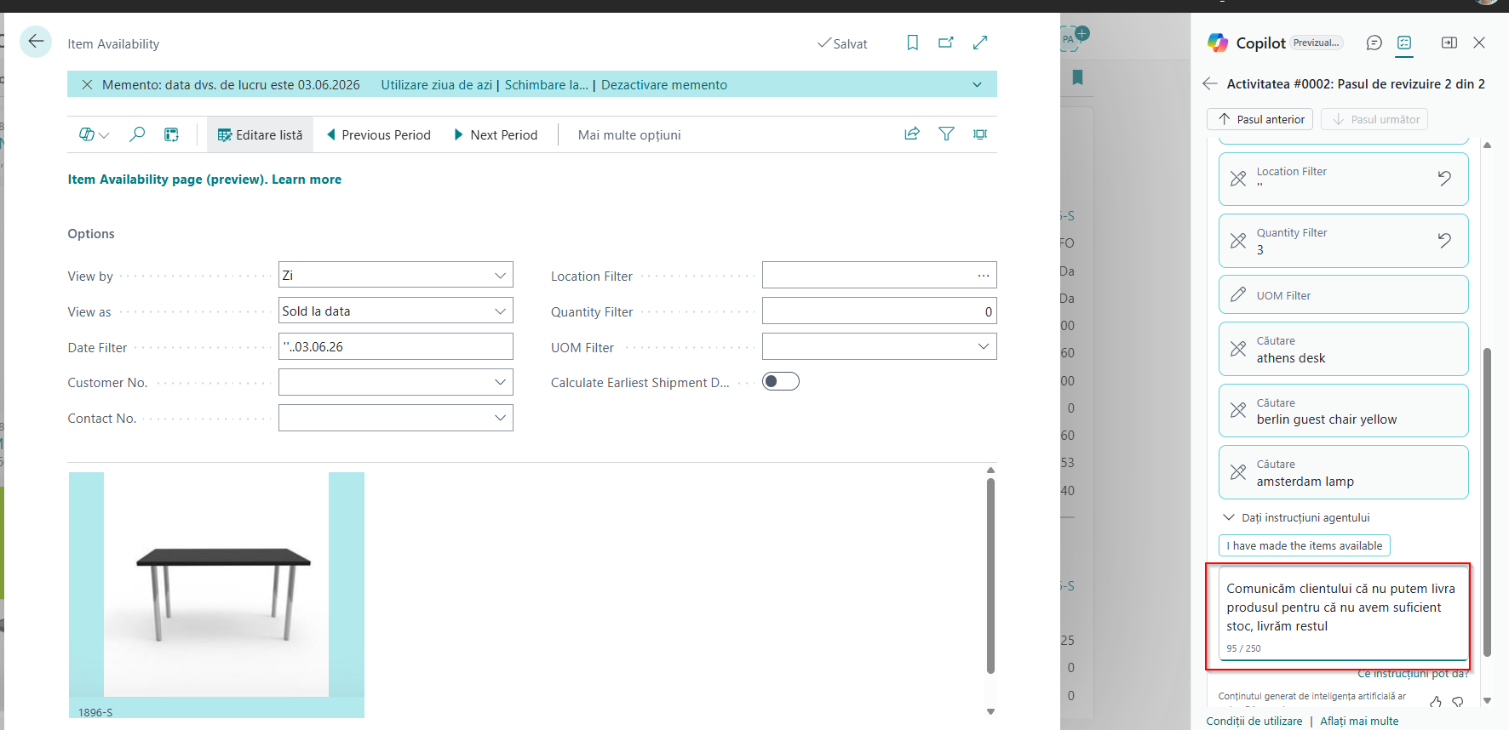Open the Learn more preview link
Viewport: 1509px width, 730px height.
pyautogui.click(x=307, y=180)
